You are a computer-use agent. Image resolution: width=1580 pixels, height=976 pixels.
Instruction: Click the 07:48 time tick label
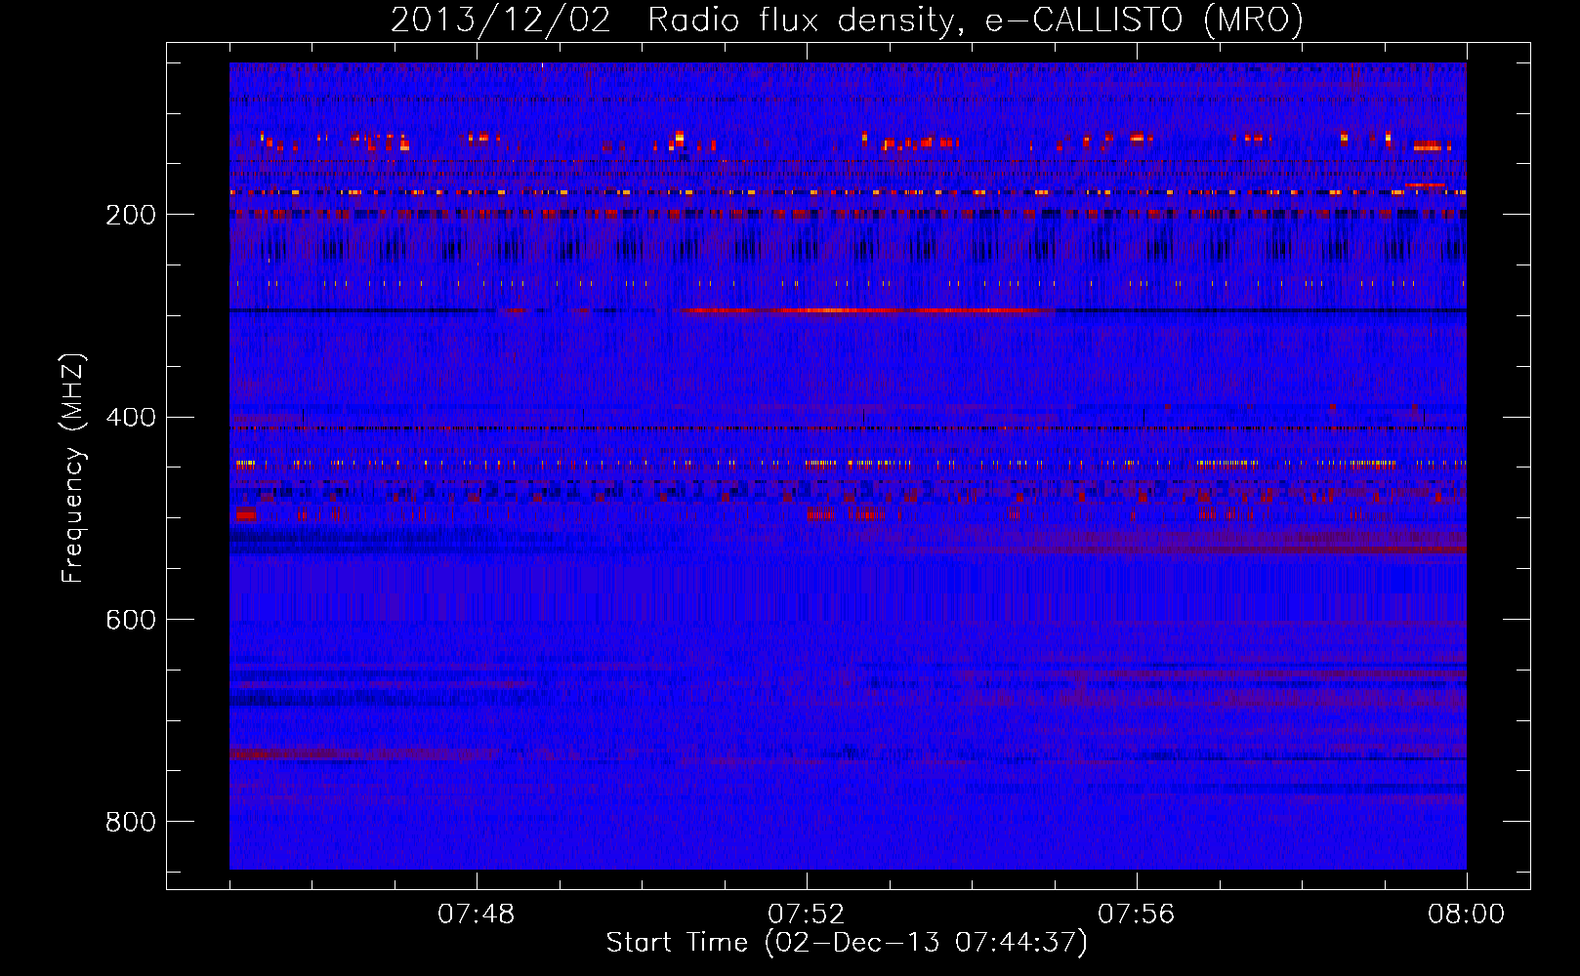click(477, 915)
